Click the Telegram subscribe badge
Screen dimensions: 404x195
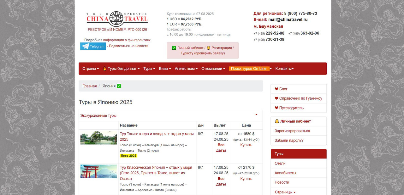[93, 46]
